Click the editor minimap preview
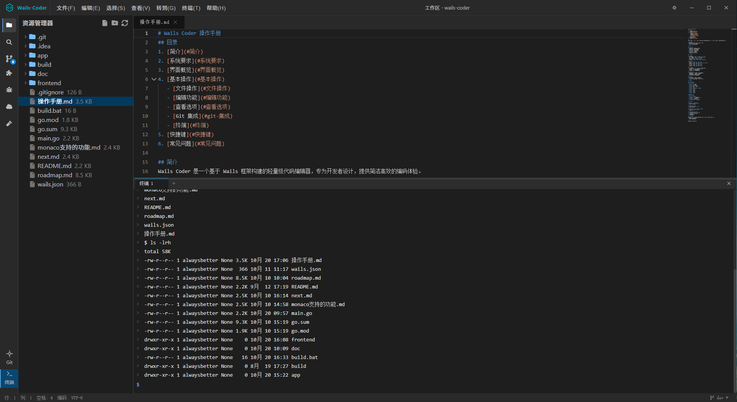This screenshot has width=737, height=402. (707, 75)
